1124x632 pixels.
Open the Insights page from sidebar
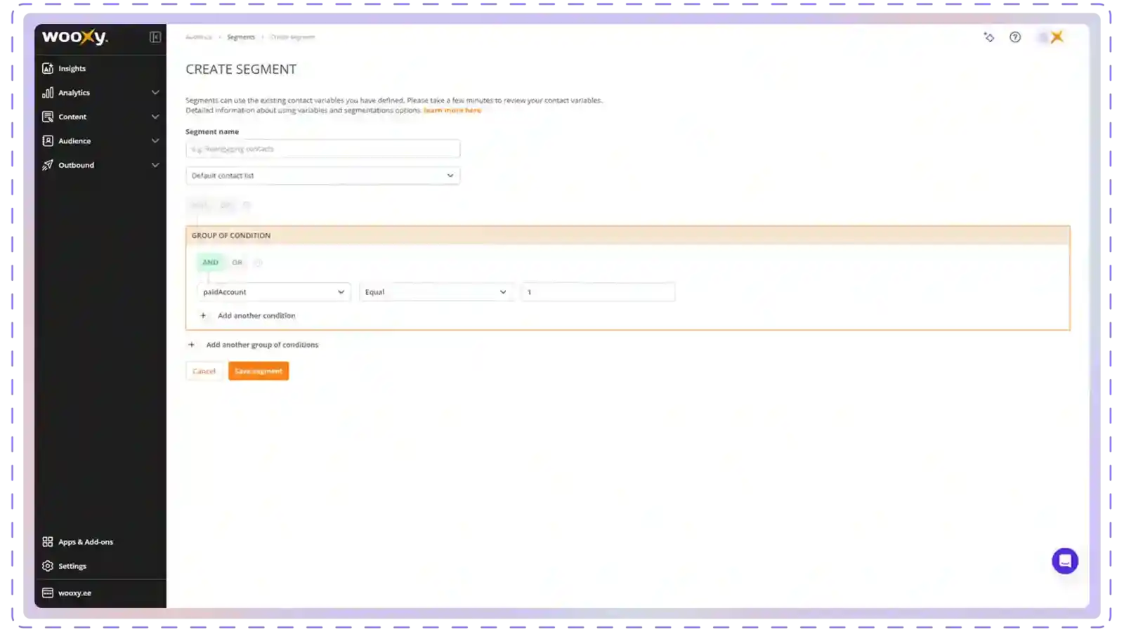click(x=72, y=69)
